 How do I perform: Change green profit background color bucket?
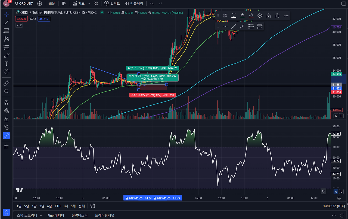pyautogui.click(x=242, y=16)
